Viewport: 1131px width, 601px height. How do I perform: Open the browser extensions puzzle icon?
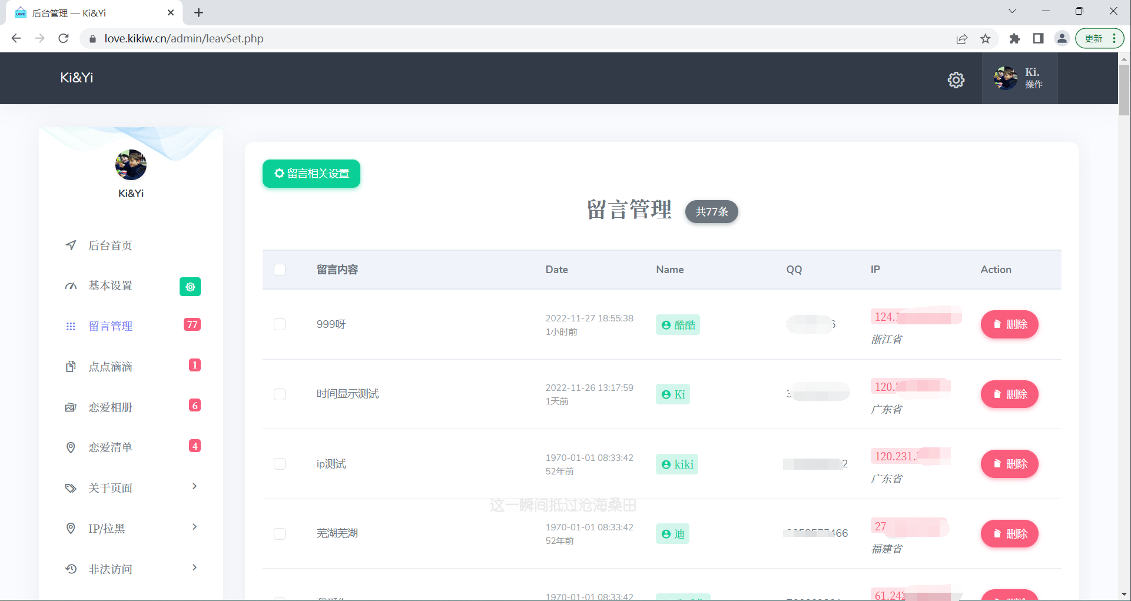coord(1014,39)
